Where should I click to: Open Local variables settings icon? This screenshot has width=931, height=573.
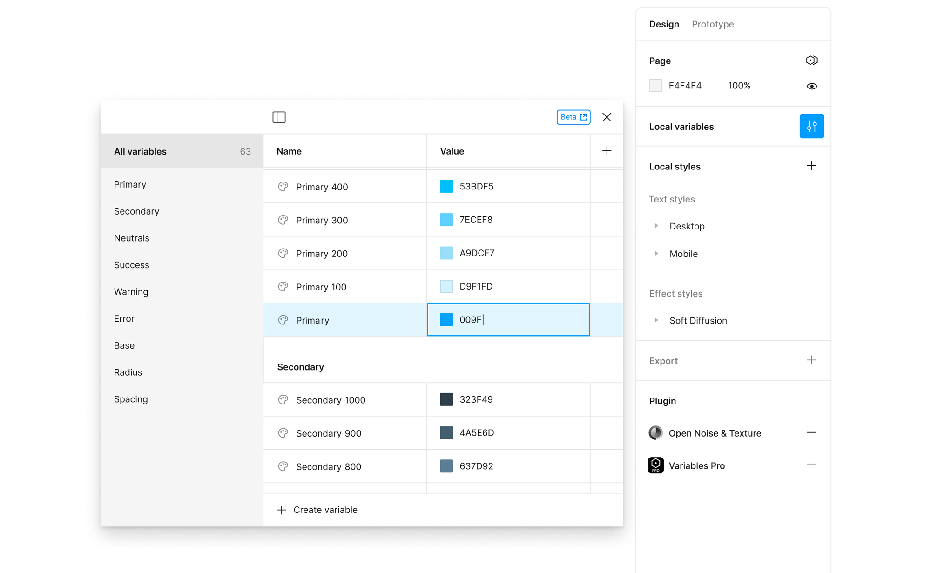point(811,126)
